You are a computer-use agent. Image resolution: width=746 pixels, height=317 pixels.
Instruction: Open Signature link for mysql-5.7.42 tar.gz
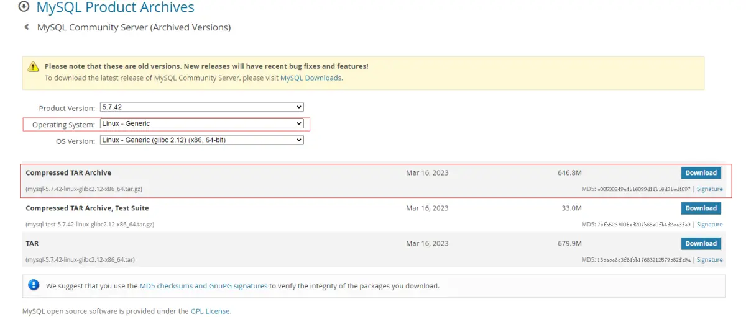(x=709, y=189)
